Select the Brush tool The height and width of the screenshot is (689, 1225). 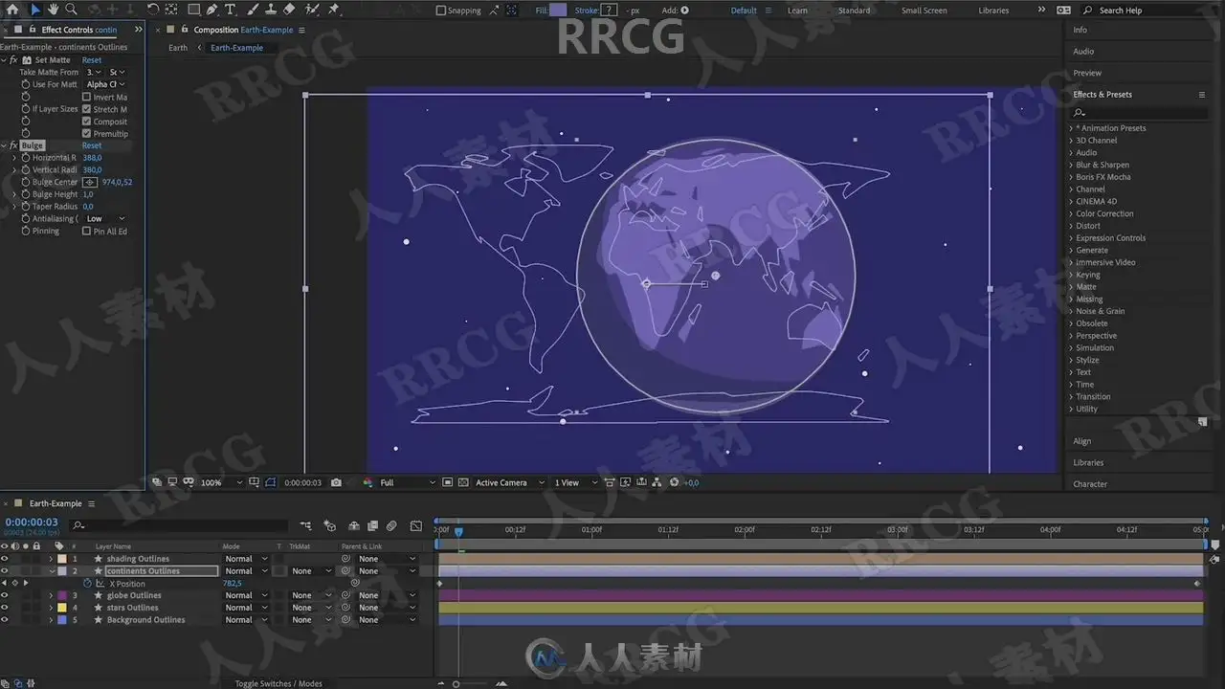[254, 10]
